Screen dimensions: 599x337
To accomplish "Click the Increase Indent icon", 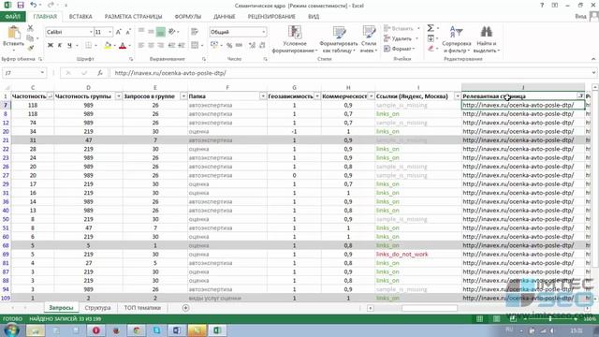I will tap(182, 46).
